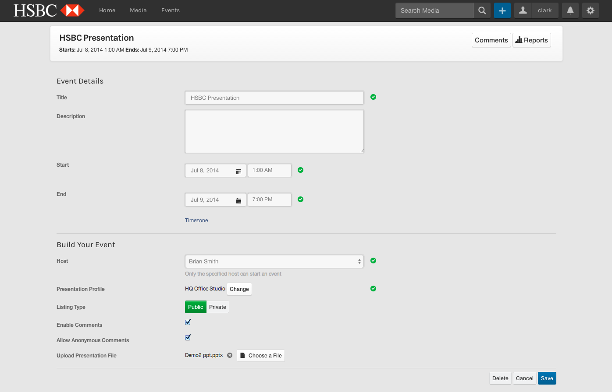The height and width of the screenshot is (392, 612).
Task: Toggle the Enable Comments checkbox
Action: coord(188,322)
